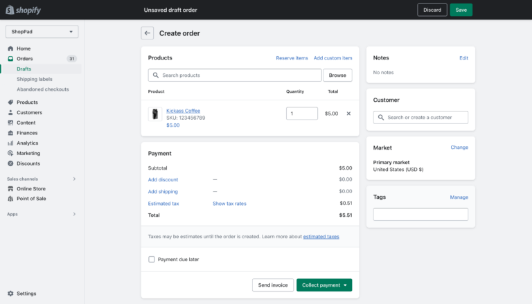Expand the Sales channels section
Viewport: 532px width, 304px height.
74,179
